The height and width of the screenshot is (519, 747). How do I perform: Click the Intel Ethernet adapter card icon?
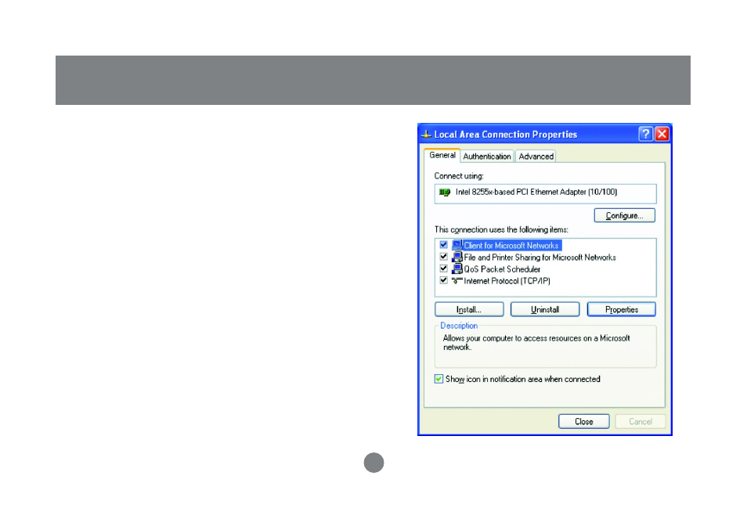tap(445, 192)
